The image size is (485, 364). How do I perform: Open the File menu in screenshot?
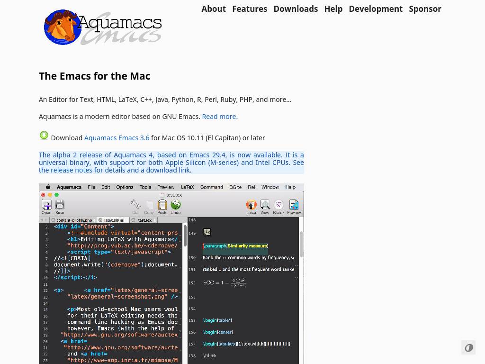pyautogui.click(x=91, y=187)
